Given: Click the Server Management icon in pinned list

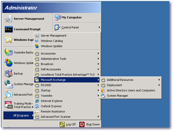Looking at the screenshot, I should point(8,19).
